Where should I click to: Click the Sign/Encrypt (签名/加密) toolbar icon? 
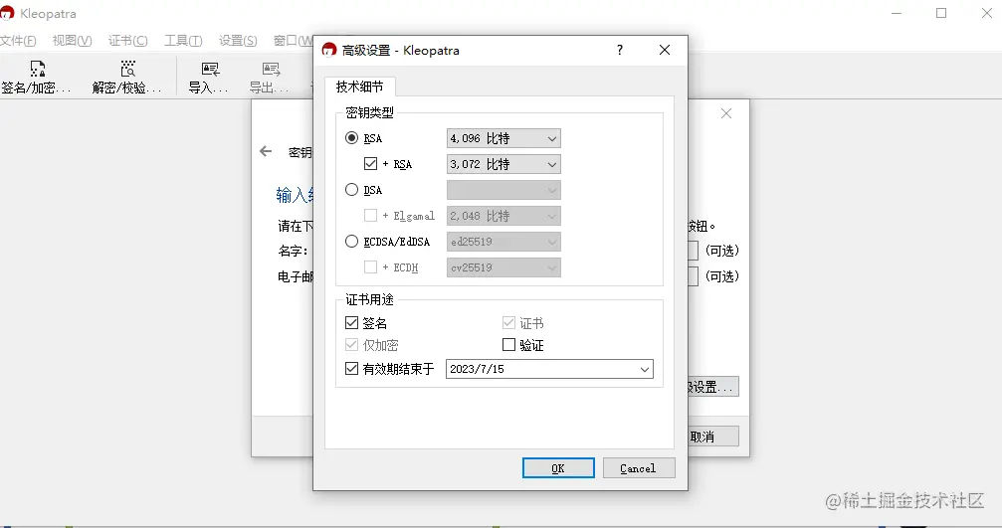tap(37, 69)
